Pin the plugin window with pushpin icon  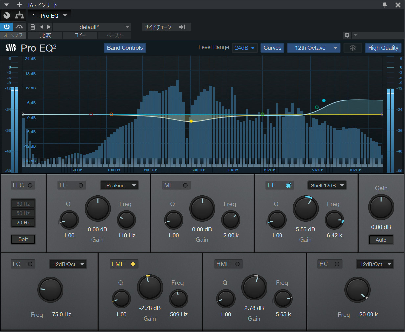click(385, 5)
